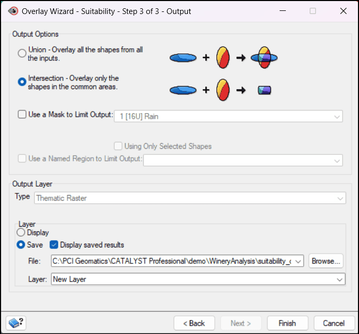359x334 pixels.
Task: Enable Use a Mask to Limit Output
Action: pos(22,114)
